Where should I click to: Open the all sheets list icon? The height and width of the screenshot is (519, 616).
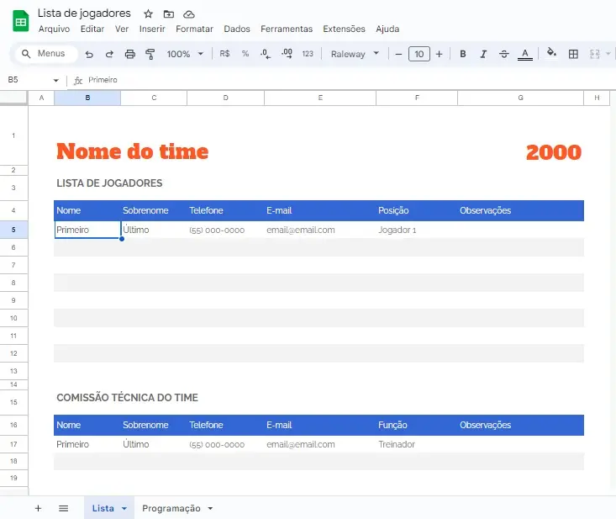tap(64, 508)
